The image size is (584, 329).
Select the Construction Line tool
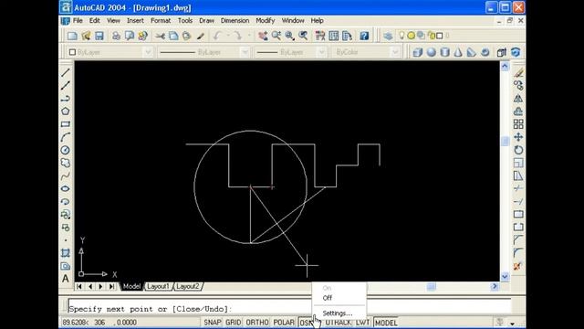point(66,85)
